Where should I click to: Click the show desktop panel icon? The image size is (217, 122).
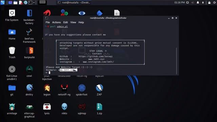pos(10,2)
